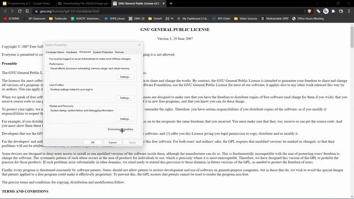Screen dimensions: 354x199
Task: Open Startup and Recovery Settings button
Action: (x=126, y=119)
